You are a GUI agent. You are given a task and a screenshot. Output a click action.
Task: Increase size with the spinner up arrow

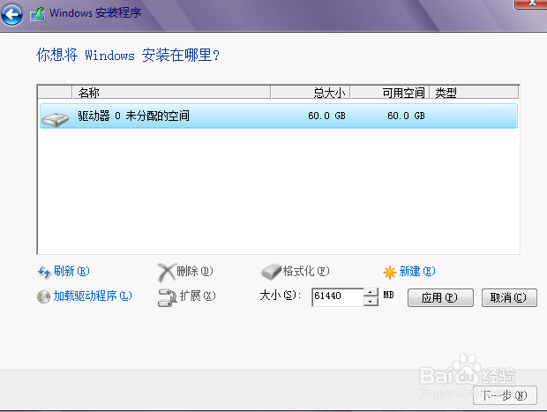pyautogui.click(x=371, y=292)
